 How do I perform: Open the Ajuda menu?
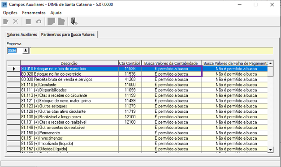(56, 13)
